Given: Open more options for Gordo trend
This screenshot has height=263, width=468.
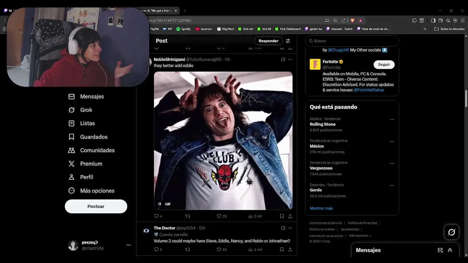Looking at the screenshot, I should (392, 186).
